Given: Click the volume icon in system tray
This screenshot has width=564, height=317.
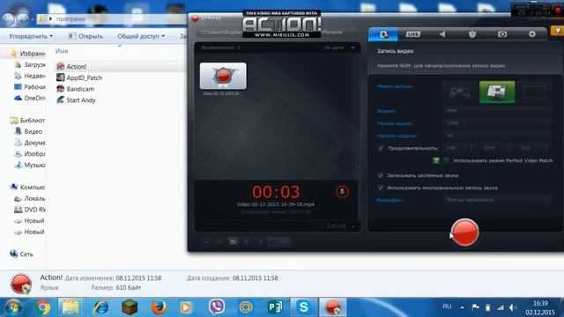Looking at the screenshot, I should tap(513, 307).
